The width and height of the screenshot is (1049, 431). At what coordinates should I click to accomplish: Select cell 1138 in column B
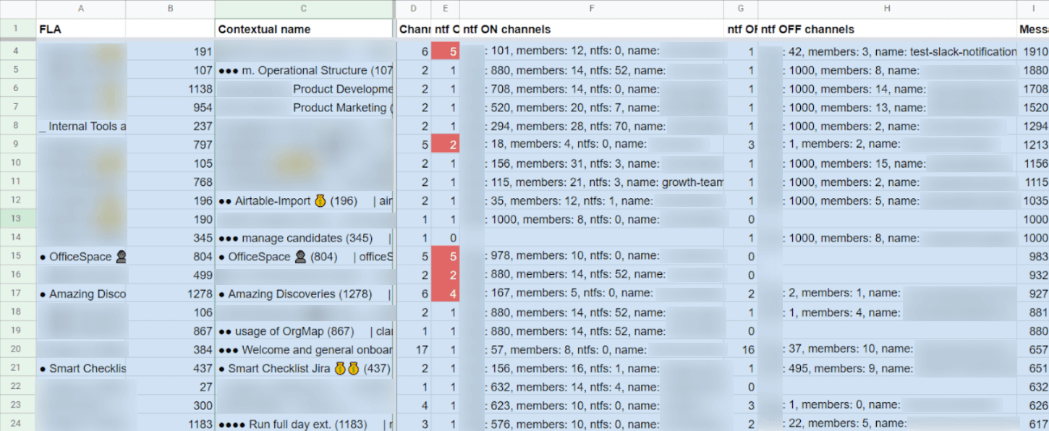(170, 89)
